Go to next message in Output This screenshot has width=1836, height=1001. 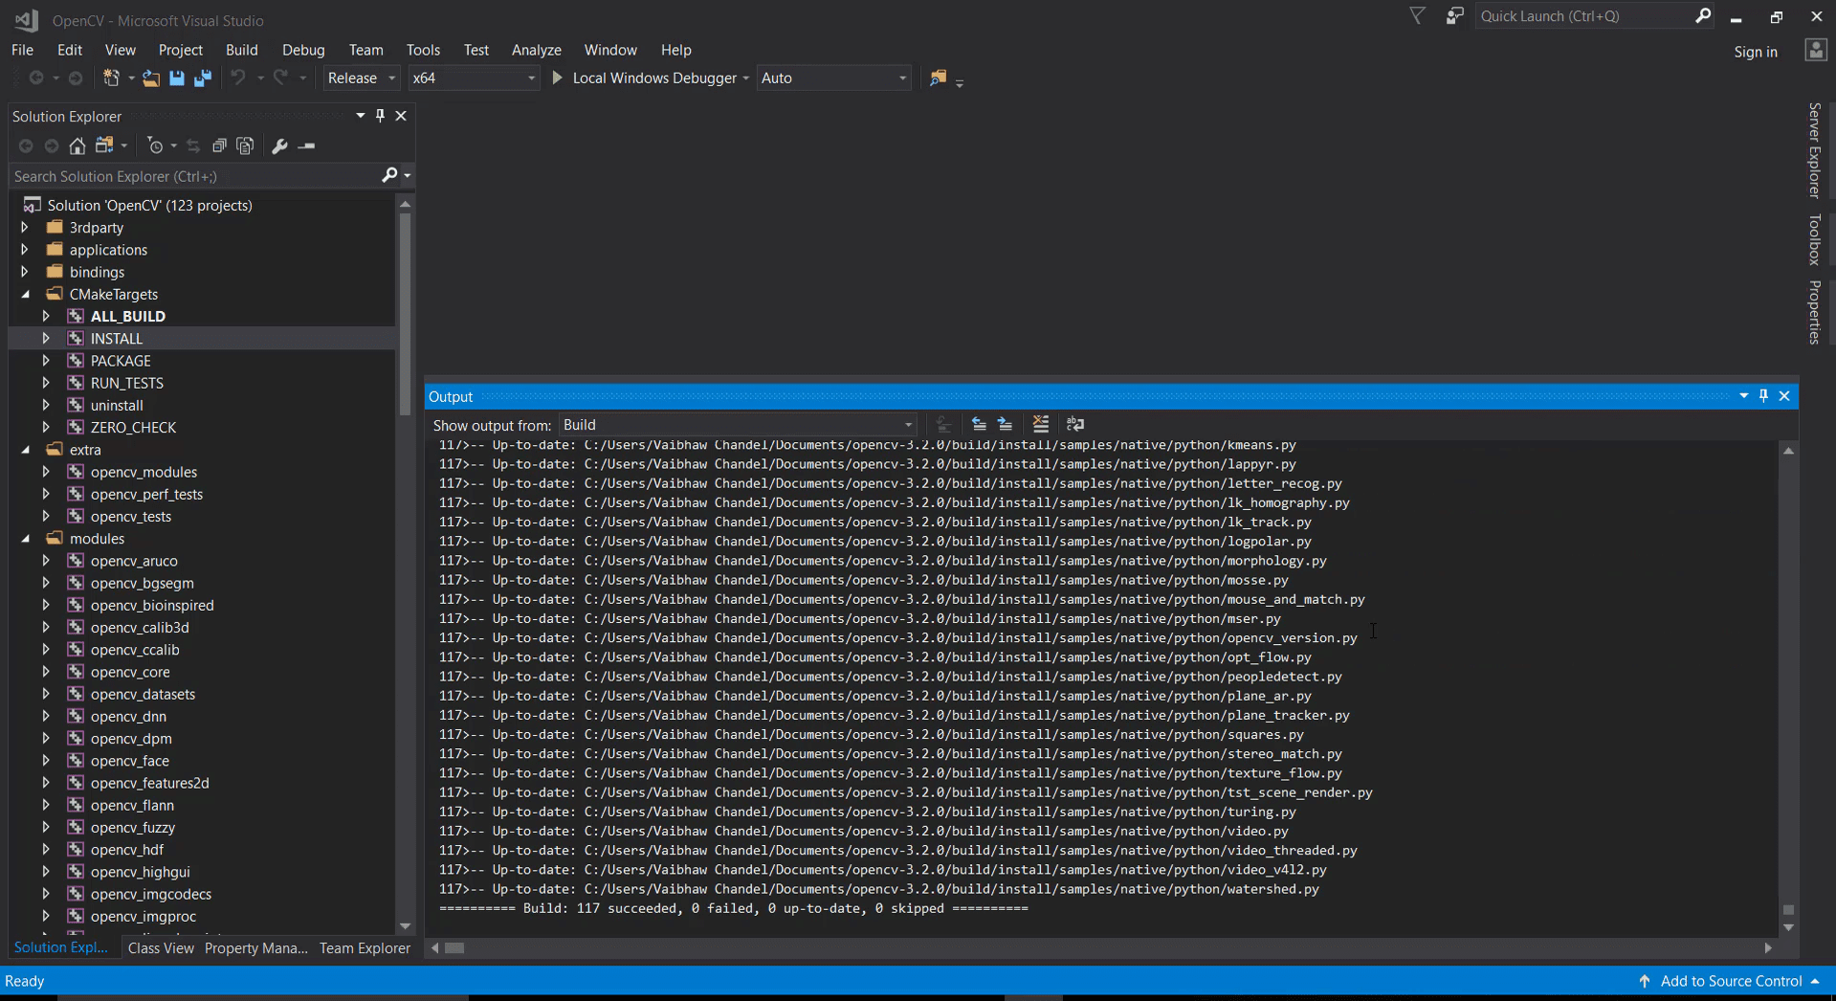(x=1005, y=424)
